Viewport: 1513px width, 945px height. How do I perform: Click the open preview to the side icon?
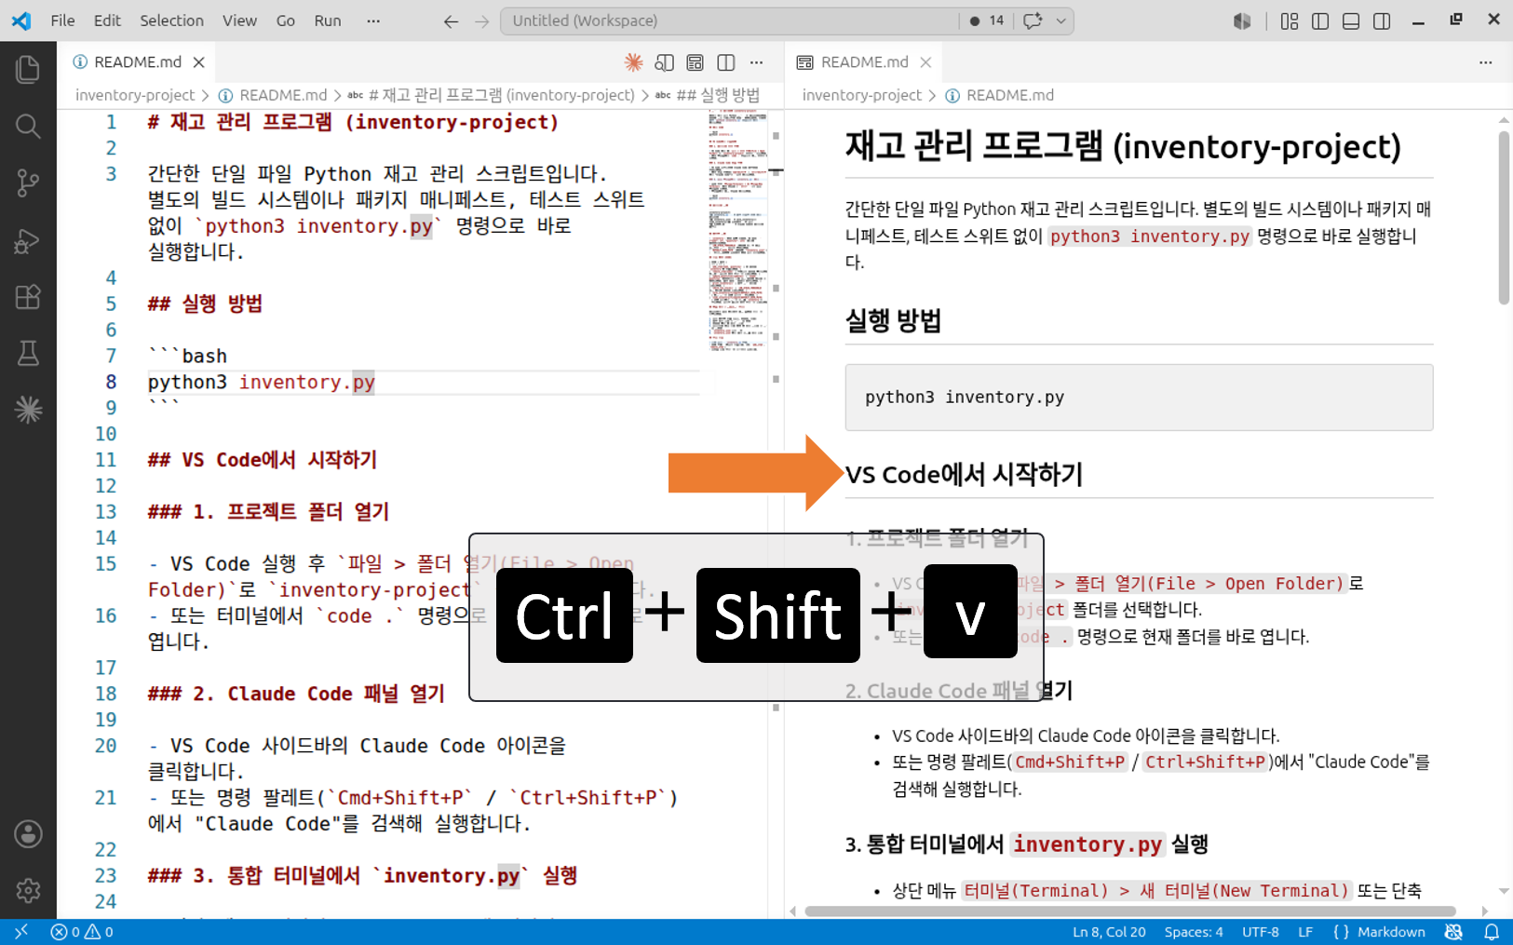coord(695,62)
